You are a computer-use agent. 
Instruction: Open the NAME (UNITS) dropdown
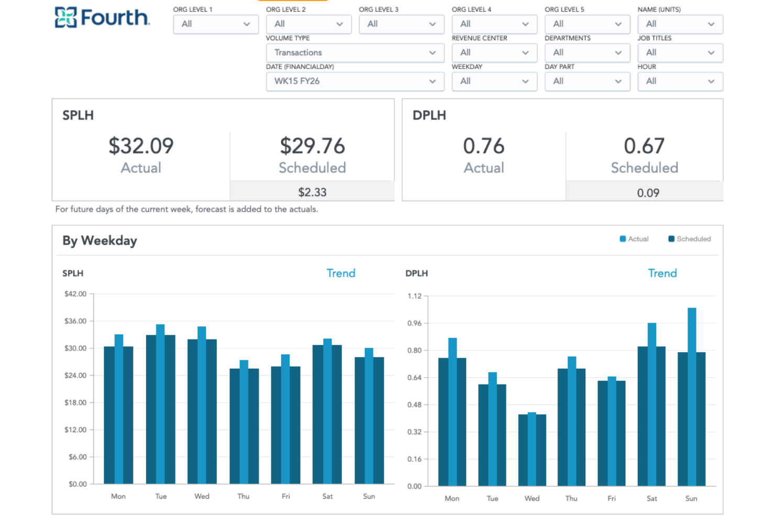680,24
